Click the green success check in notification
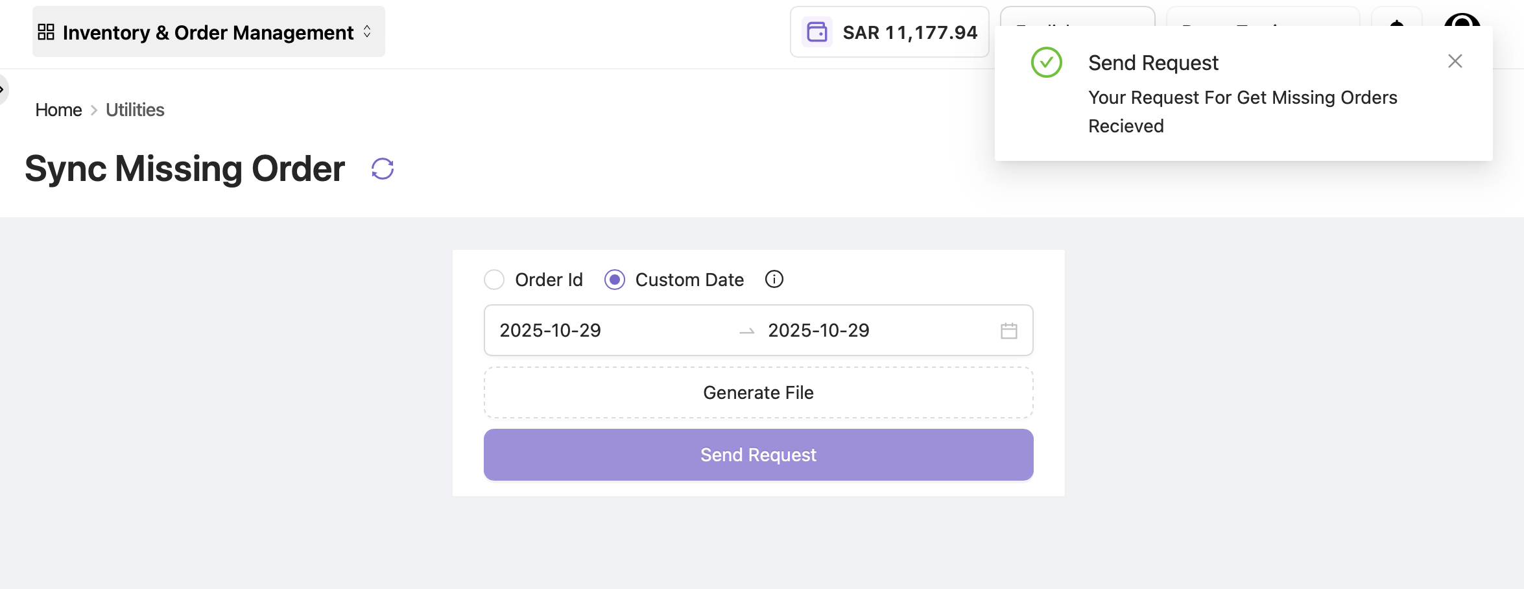Screen dimensions: 1524x589 click(x=1045, y=62)
